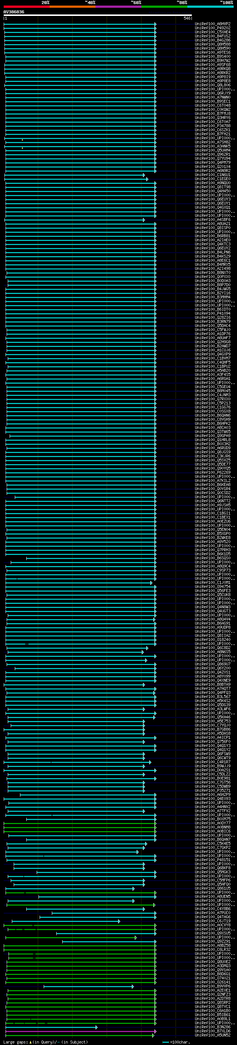
Task: Select hit label UniRef100_Q7YU94
Action: (x=213, y=159)
